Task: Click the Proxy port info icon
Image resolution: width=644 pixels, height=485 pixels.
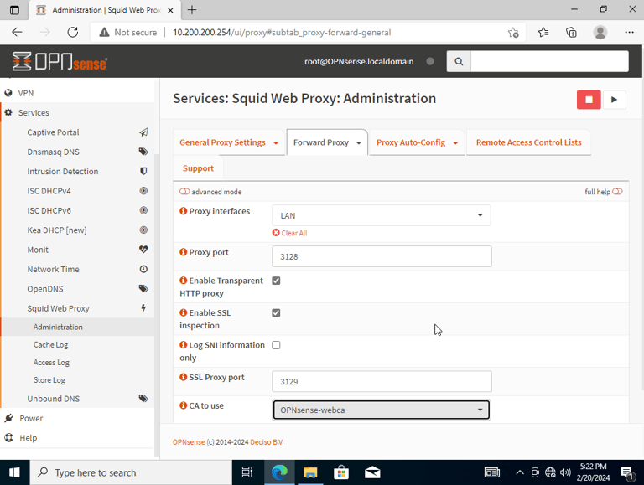Action: point(183,252)
